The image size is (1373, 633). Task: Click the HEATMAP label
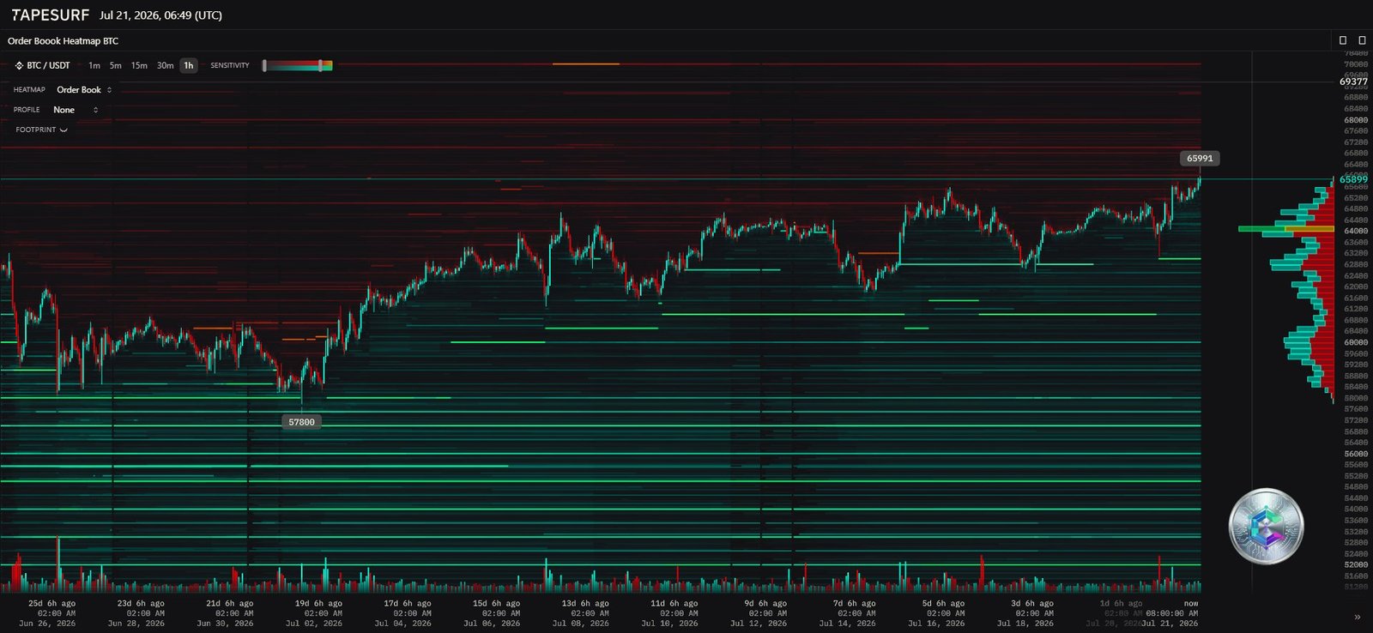tap(29, 90)
